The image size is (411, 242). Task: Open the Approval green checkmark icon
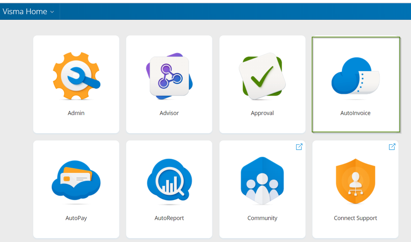(x=262, y=76)
